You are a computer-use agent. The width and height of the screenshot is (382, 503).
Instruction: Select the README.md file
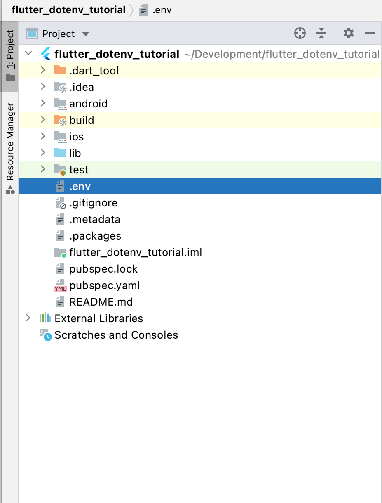[x=101, y=302]
